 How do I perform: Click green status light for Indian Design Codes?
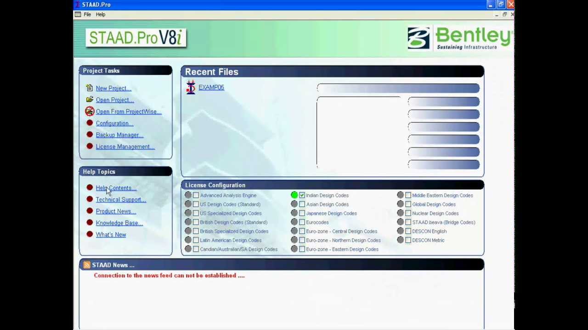pyautogui.click(x=294, y=195)
